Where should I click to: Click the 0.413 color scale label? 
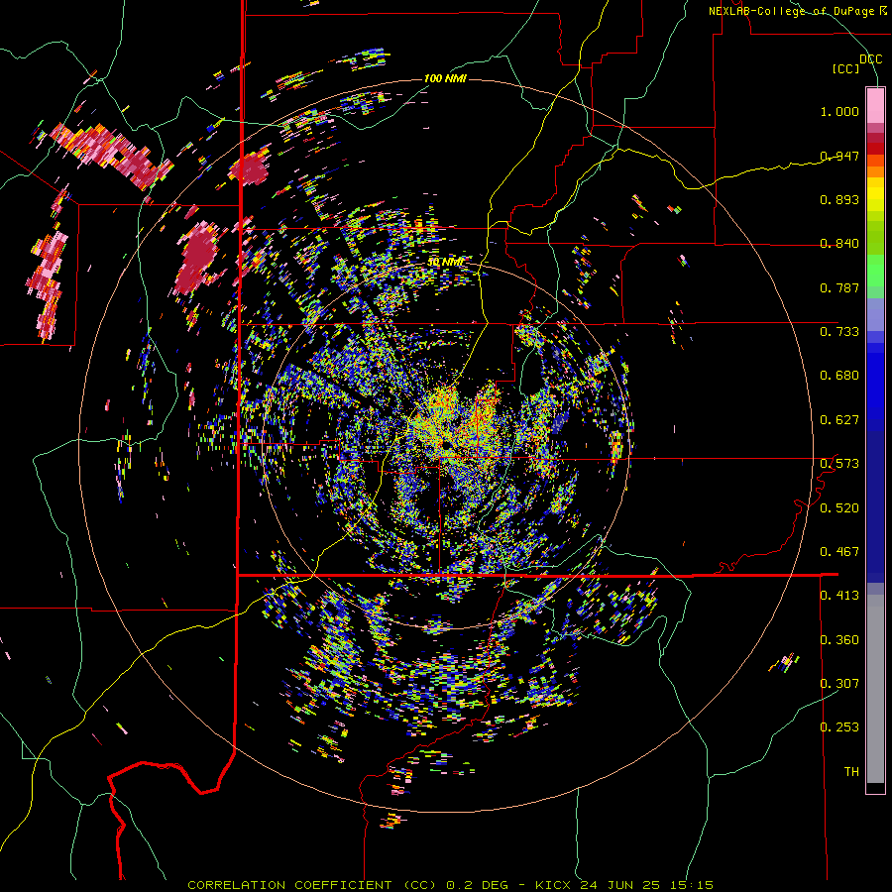point(839,596)
